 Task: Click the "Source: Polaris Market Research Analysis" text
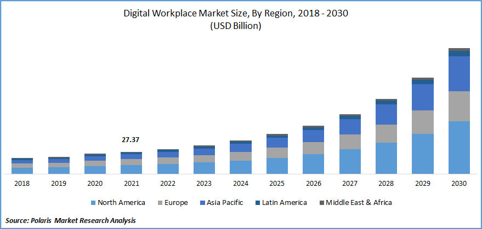point(70,220)
